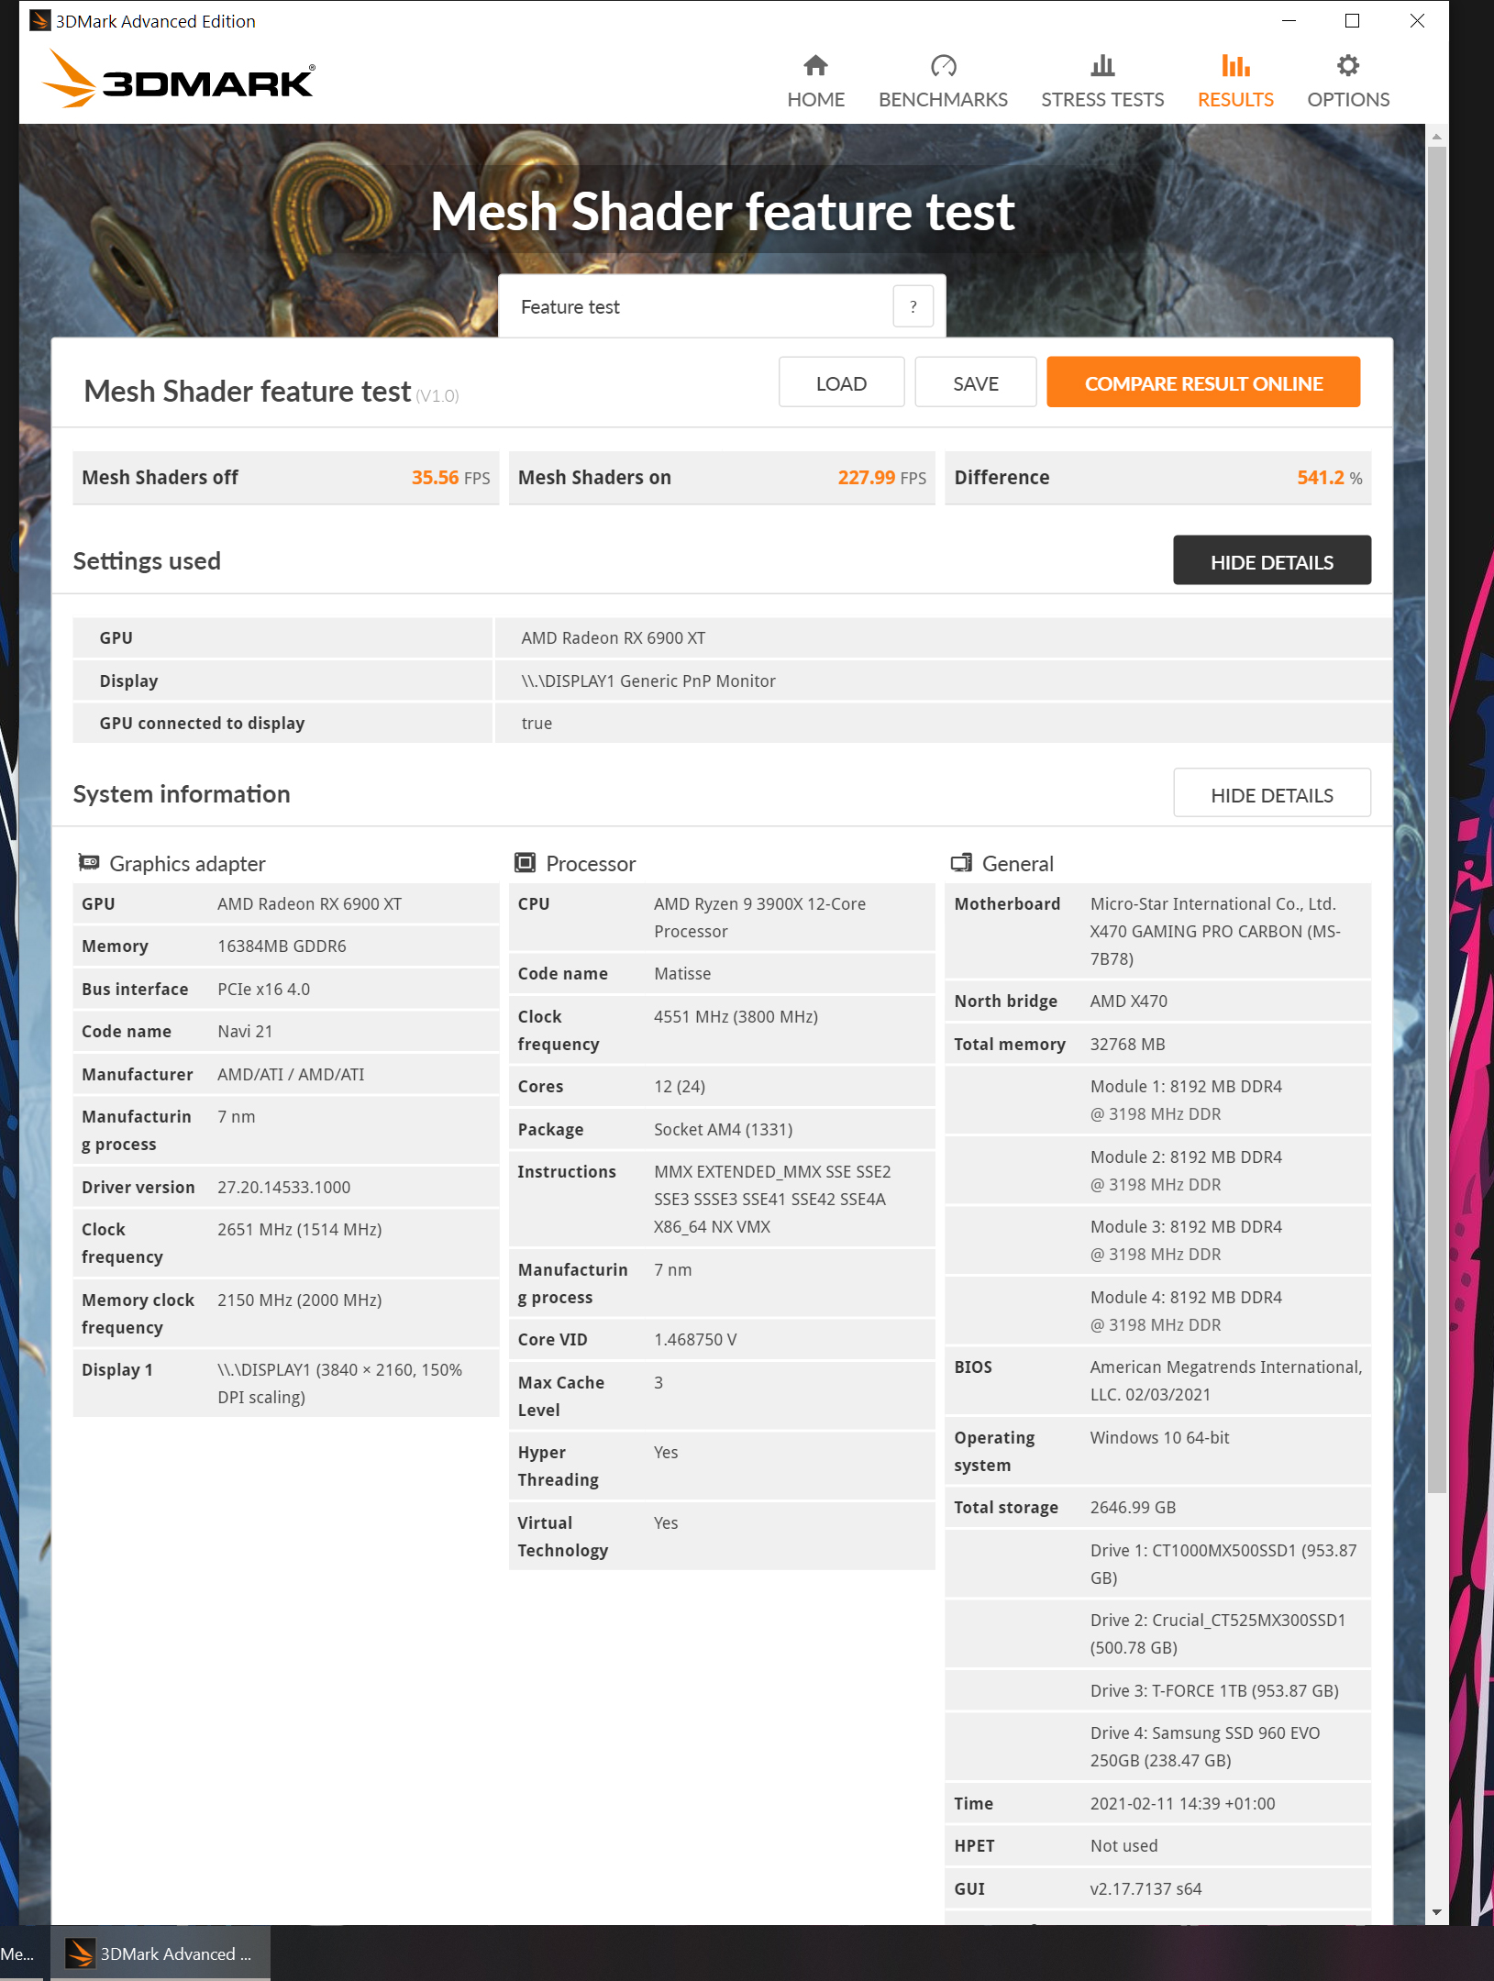1494x1981 pixels.
Task: Click CPU clock 4551 MHz (3800 MHz)
Action: click(736, 1016)
